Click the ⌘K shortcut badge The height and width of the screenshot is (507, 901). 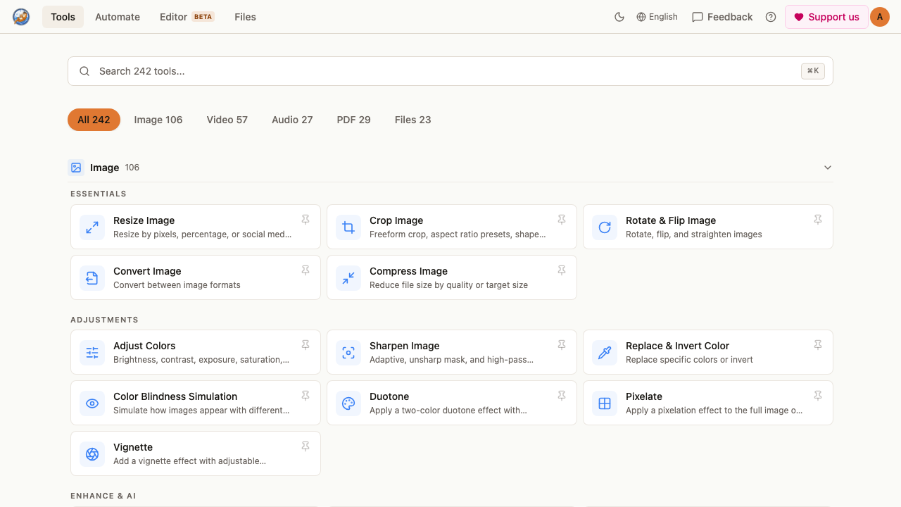click(813, 71)
